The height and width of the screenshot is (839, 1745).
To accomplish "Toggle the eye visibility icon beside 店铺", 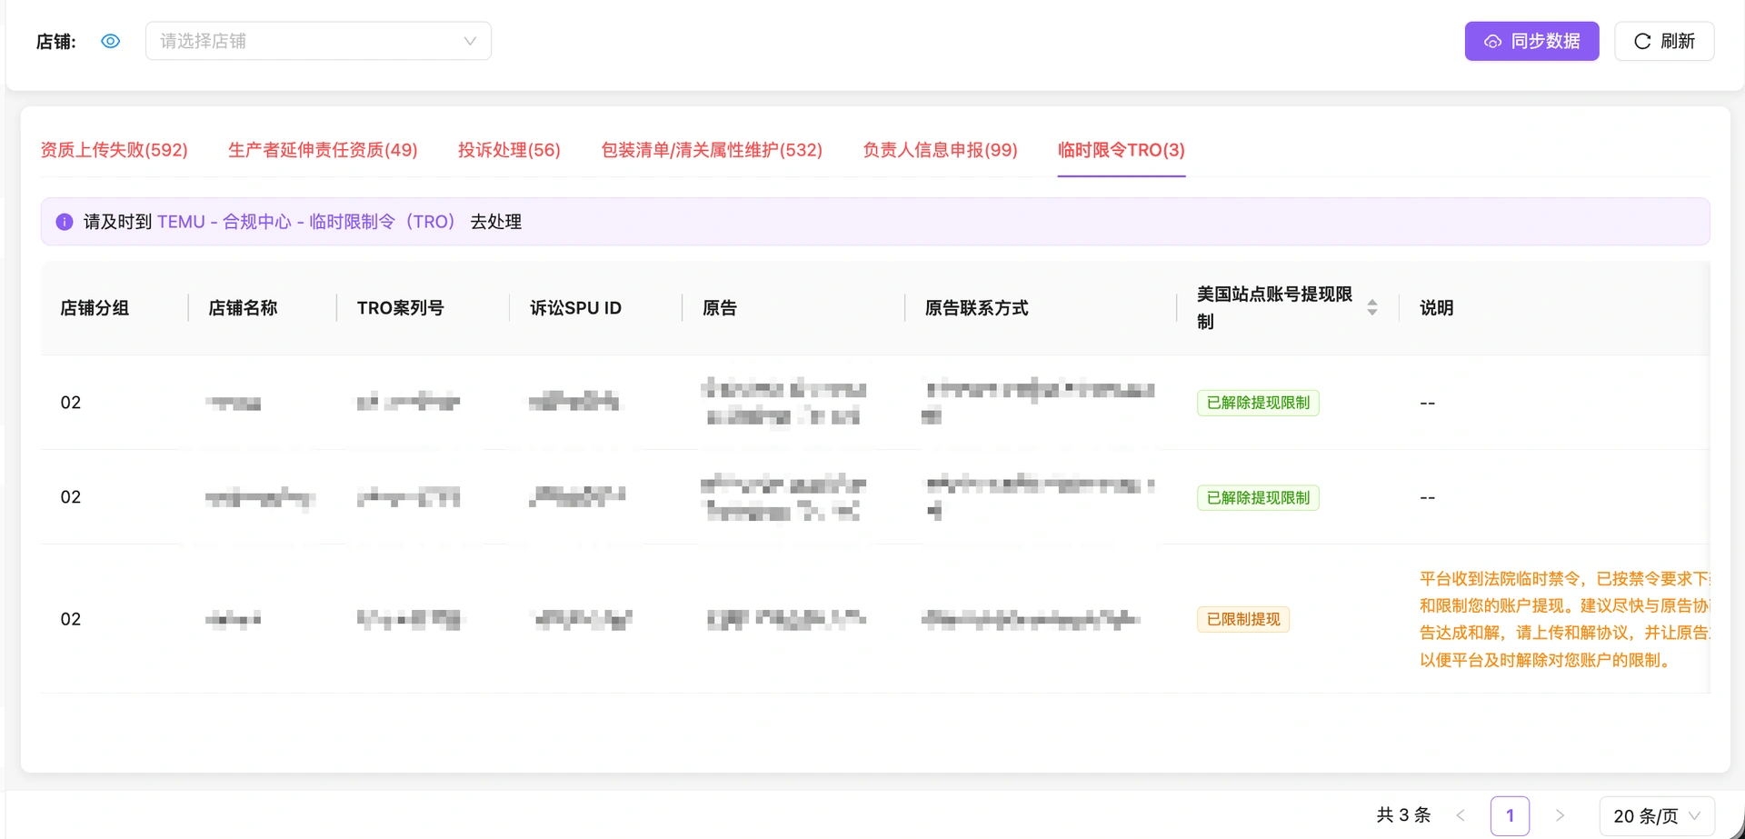I will pos(111,41).
